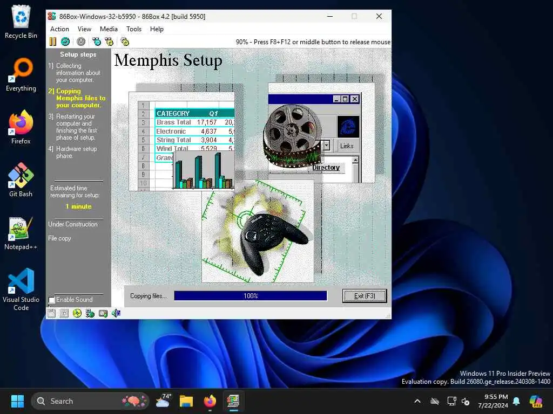The image size is (553, 414).
Task: Open File Explorer from the taskbar
Action: [x=186, y=401]
